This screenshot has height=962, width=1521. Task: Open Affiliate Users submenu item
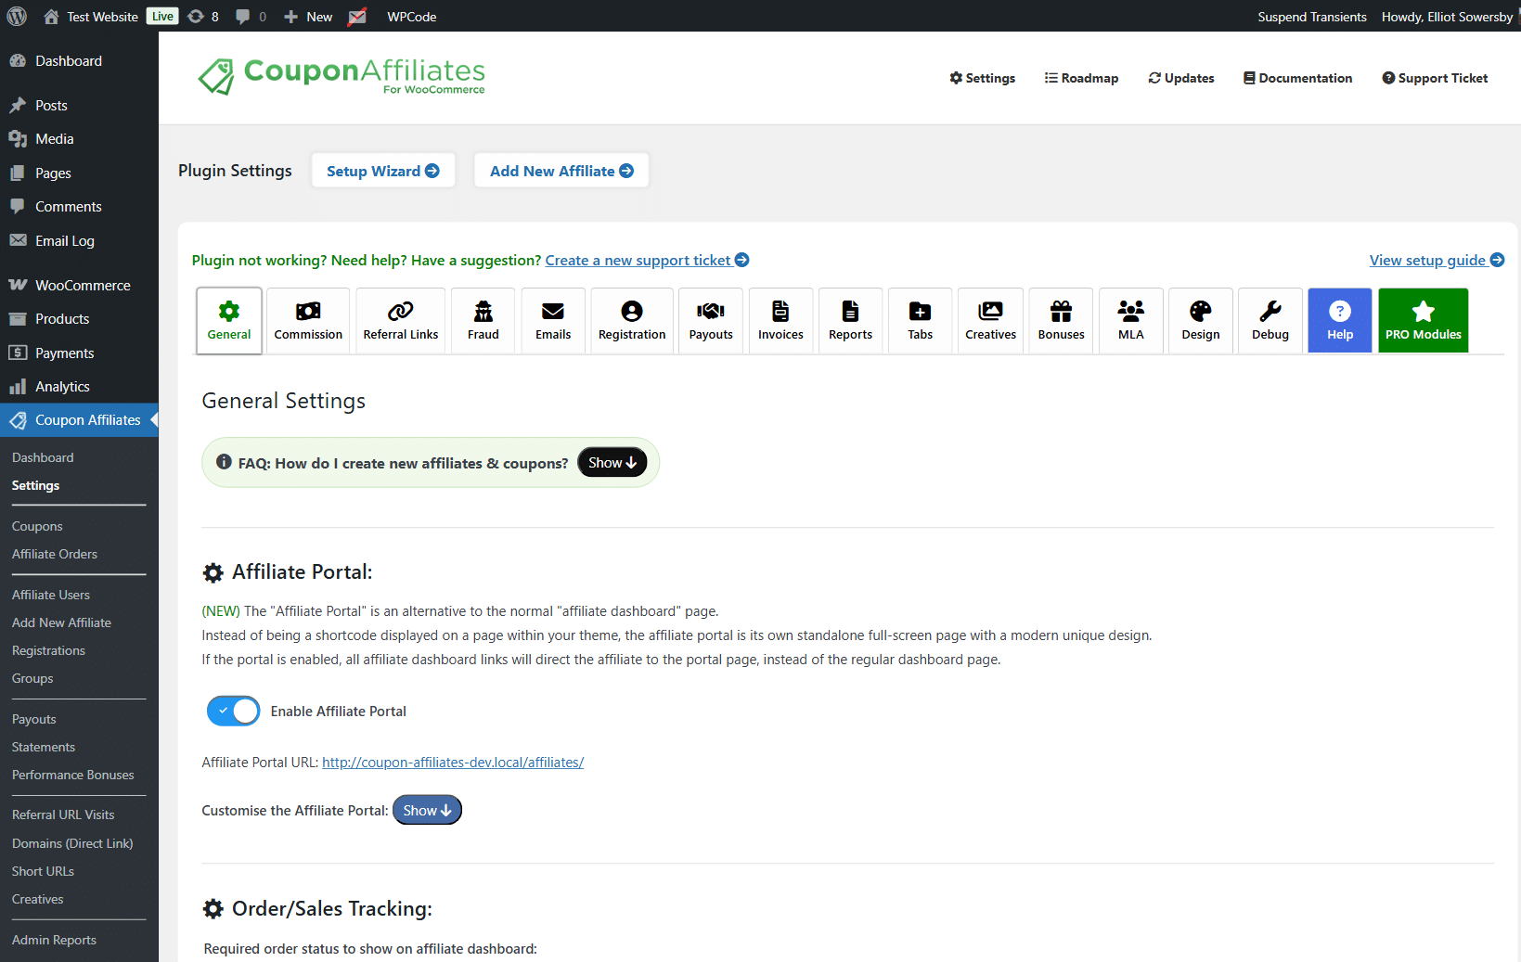(x=51, y=595)
